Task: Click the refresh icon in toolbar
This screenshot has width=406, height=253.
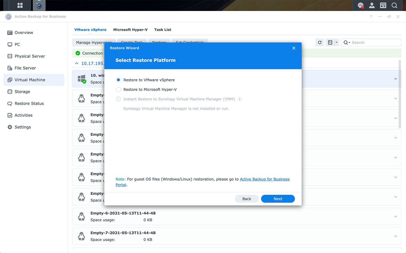Action: click(x=320, y=43)
